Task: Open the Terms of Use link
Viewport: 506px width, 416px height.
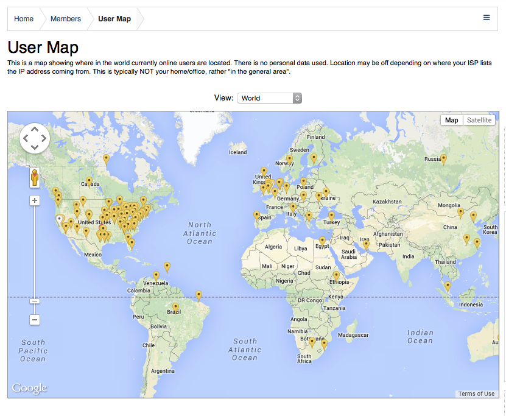Action: 476,393
